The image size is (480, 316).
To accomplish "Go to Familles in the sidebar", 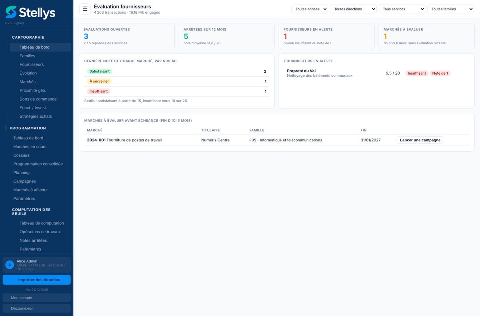I will click(x=40, y=56).
